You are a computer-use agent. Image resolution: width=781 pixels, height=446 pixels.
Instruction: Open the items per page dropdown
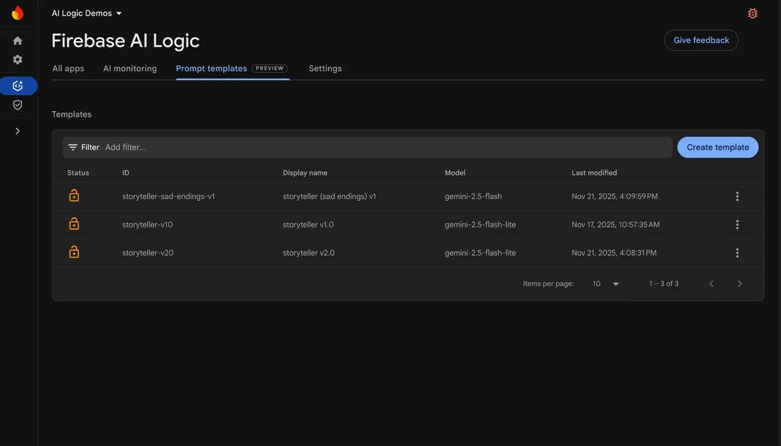click(x=603, y=283)
